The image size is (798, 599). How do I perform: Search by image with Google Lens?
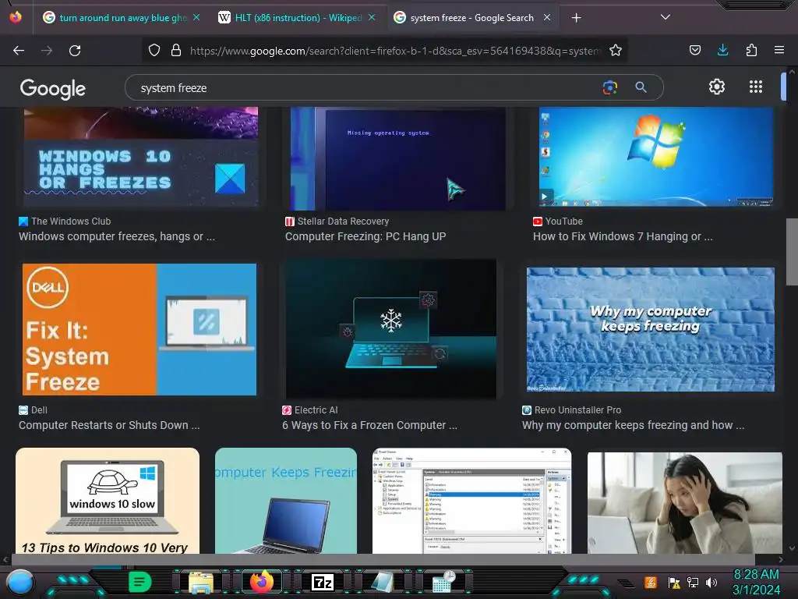609,87
